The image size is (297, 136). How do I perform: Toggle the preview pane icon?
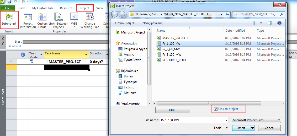tap(270, 23)
